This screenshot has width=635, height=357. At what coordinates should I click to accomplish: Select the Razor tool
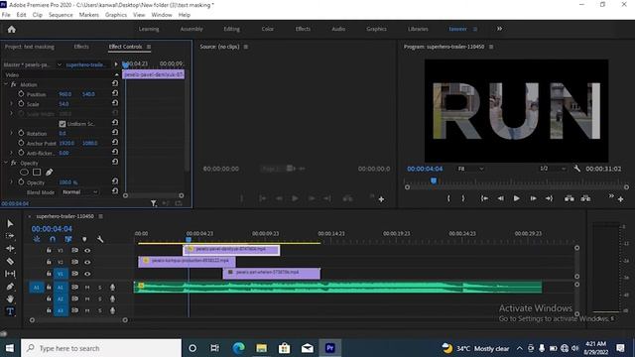tap(10, 261)
